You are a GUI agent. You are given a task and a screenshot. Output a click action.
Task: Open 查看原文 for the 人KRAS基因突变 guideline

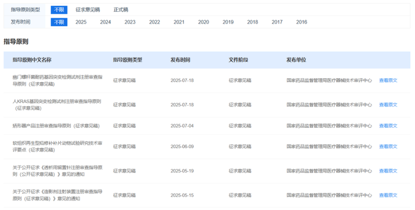click(388, 104)
